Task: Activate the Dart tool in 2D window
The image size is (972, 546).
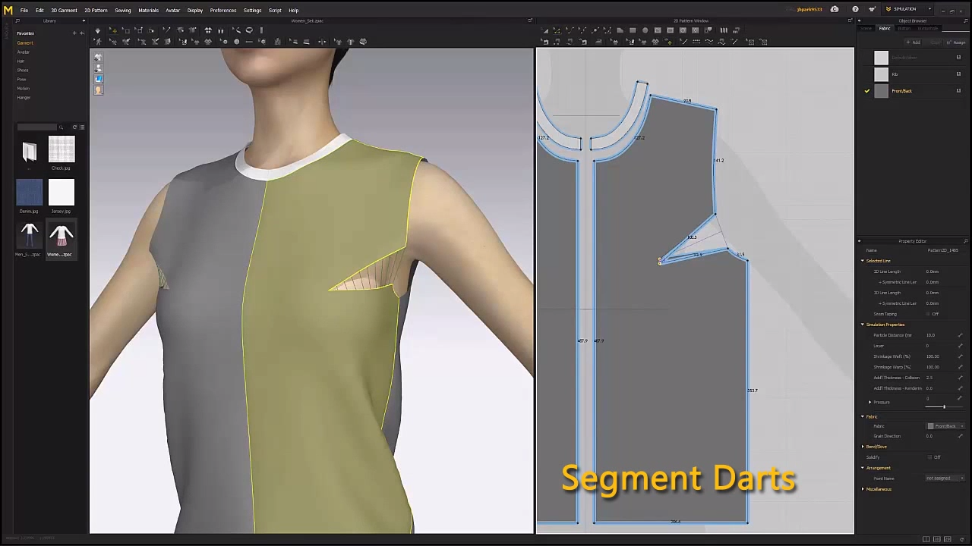Action: pyautogui.click(x=695, y=30)
